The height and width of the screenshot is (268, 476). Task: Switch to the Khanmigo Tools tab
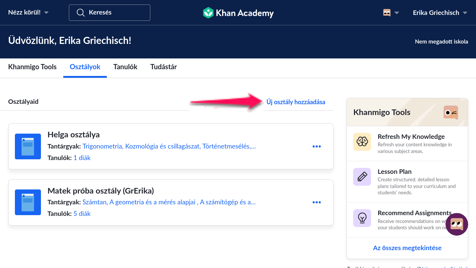pyautogui.click(x=32, y=67)
